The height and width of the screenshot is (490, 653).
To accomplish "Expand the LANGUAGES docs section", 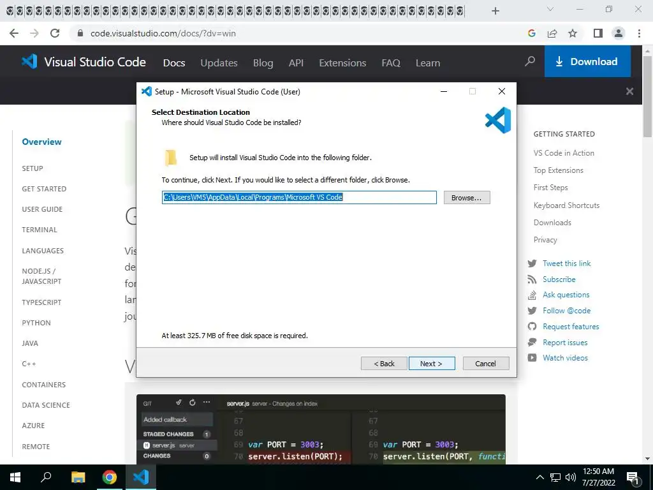I will pos(43,251).
